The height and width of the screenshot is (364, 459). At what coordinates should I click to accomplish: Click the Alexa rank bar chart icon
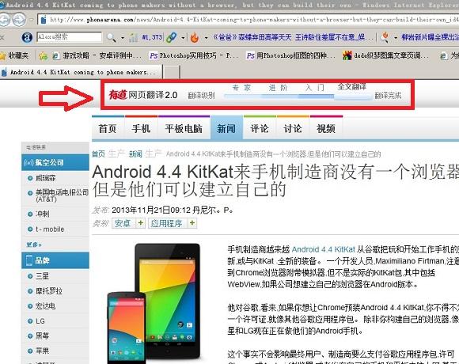click(133, 37)
